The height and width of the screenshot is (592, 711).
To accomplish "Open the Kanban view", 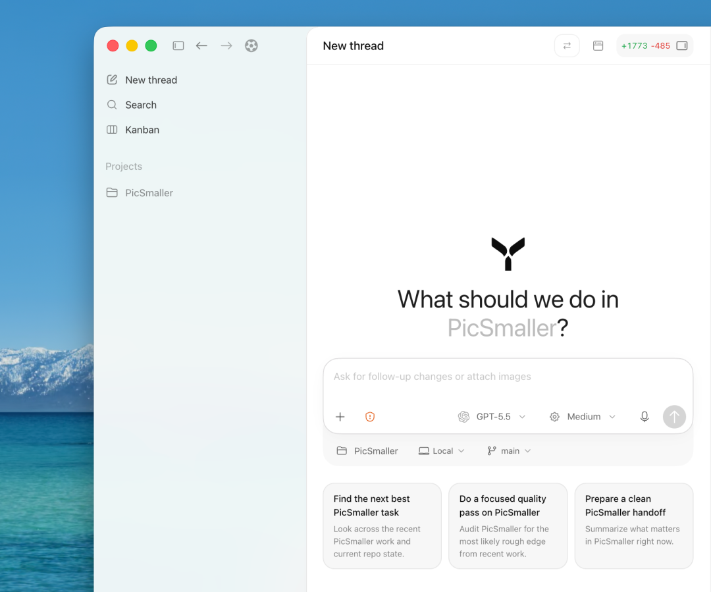I will coord(133,130).
